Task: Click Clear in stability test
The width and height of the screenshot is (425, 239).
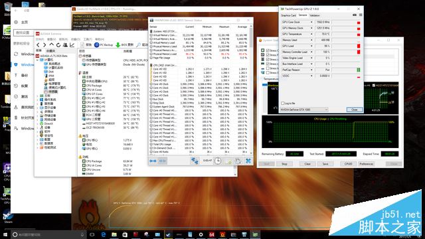Action: pos(307,164)
